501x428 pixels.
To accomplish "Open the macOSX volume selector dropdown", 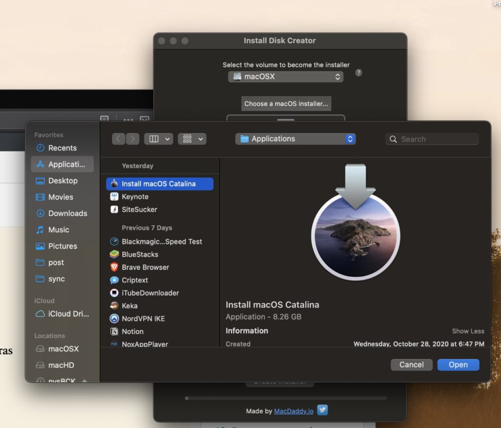I will coord(286,77).
